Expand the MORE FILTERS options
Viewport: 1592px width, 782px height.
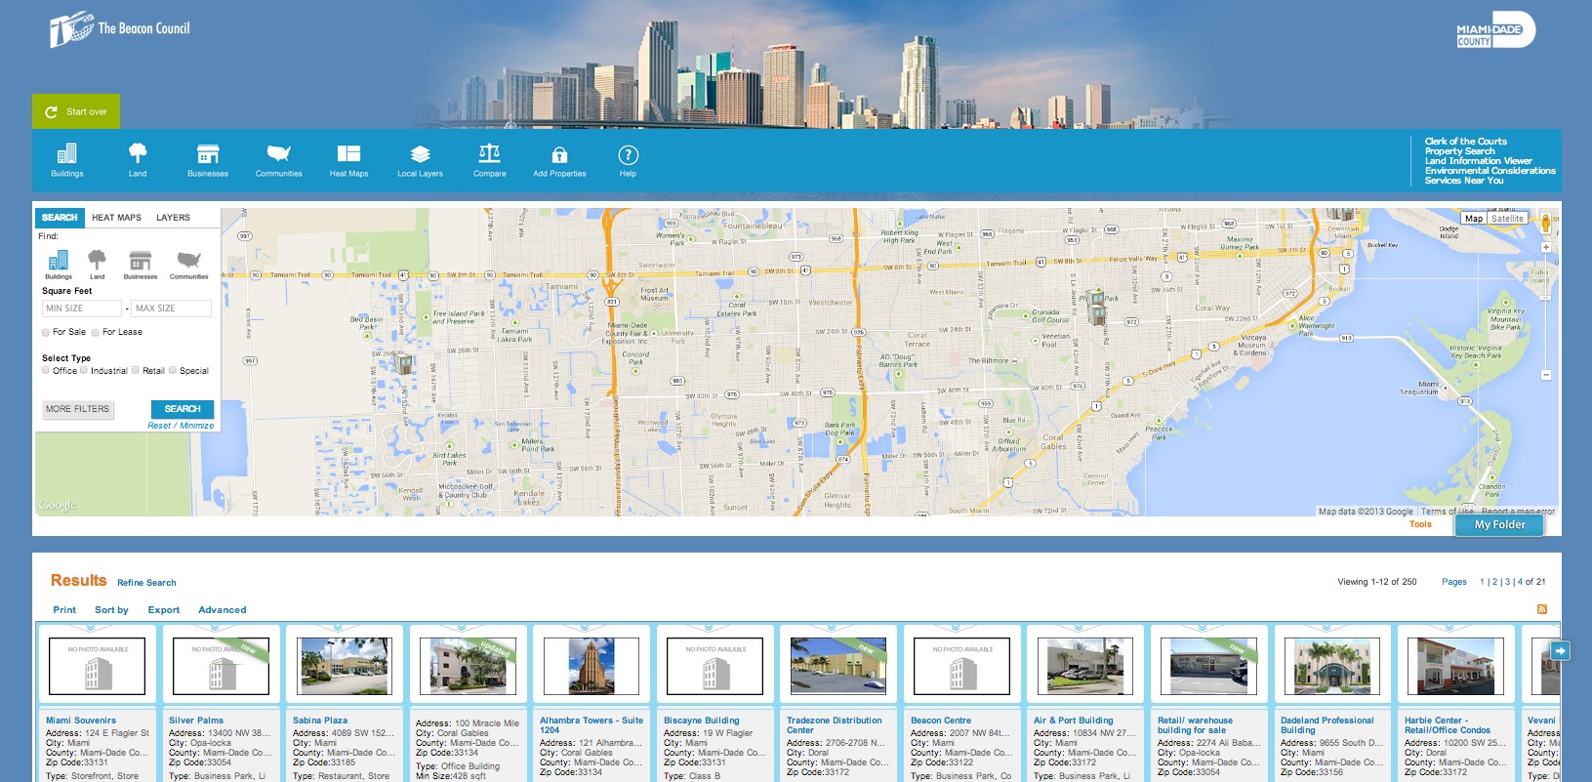click(78, 409)
